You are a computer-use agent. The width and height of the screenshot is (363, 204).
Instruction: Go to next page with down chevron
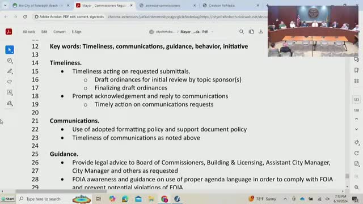(357, 129)
